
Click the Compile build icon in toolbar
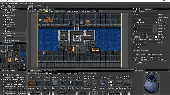[29, 6]
